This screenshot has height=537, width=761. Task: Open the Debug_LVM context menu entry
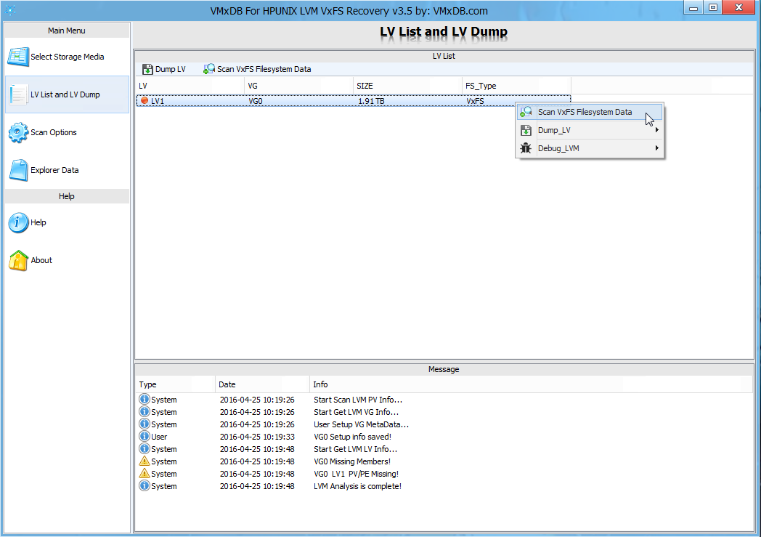click(590, 148)
